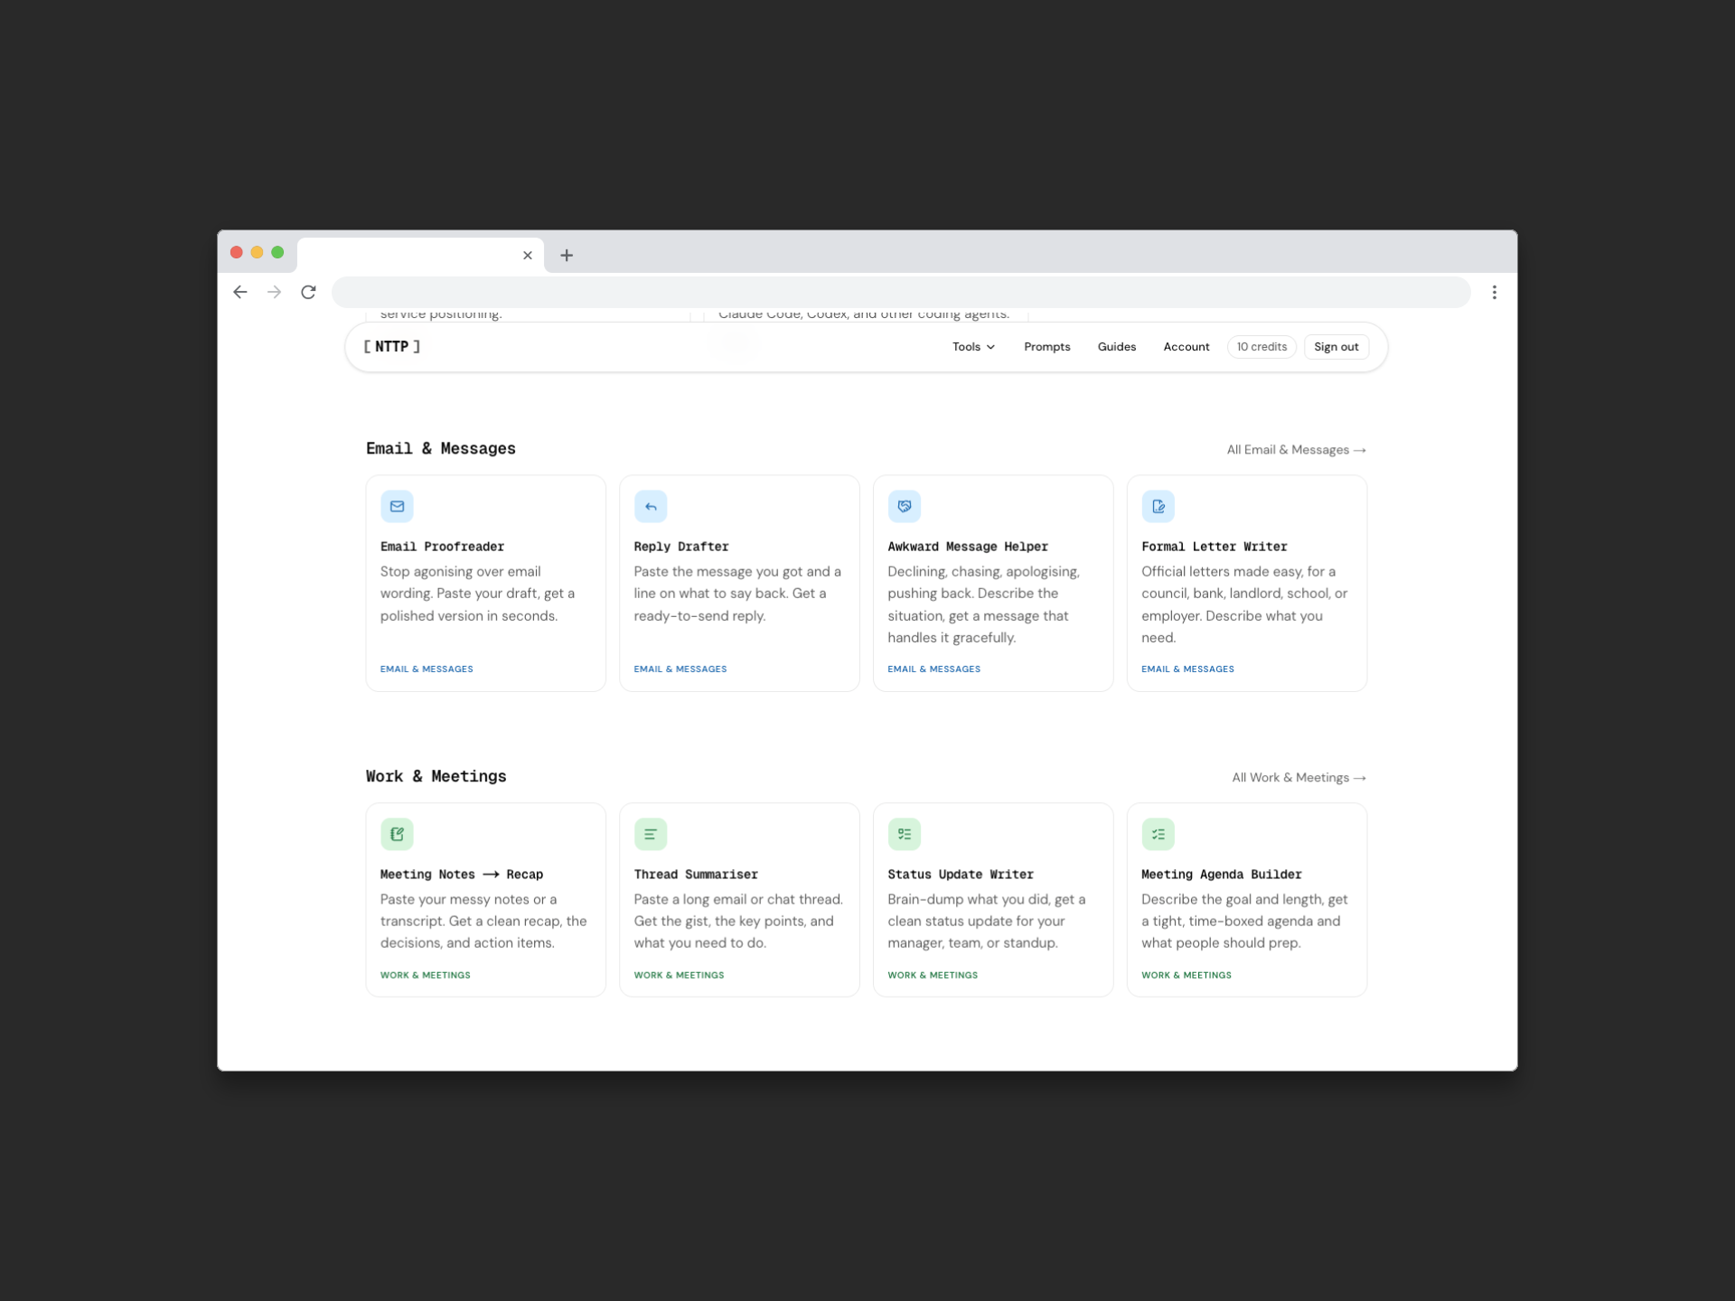Open the Account nav item
Viewport: 1735px width, 1301px height.
(x=1186, y=347)
